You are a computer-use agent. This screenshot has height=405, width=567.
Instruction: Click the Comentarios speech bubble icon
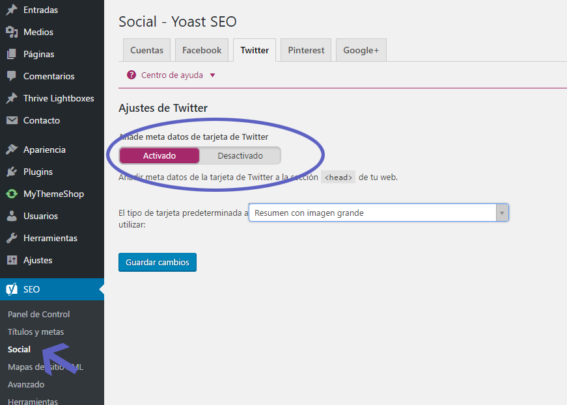[x=12, y=76]
